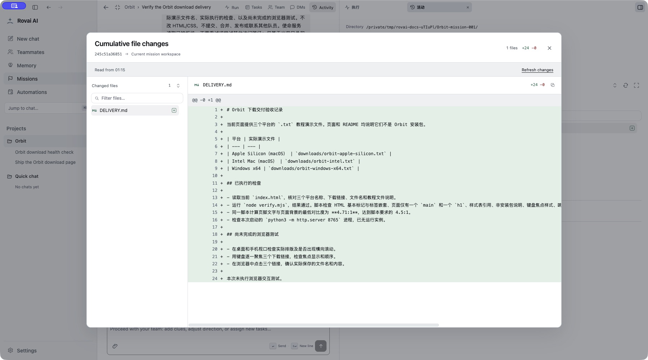Click the Rovai AI logo
648x360 pixels.
(x=10, y=21)
